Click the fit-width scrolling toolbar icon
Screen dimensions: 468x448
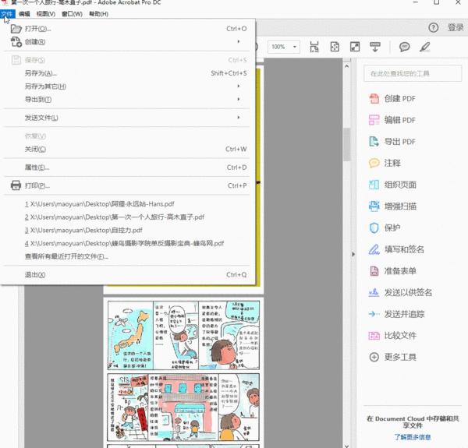pos(314,47)
